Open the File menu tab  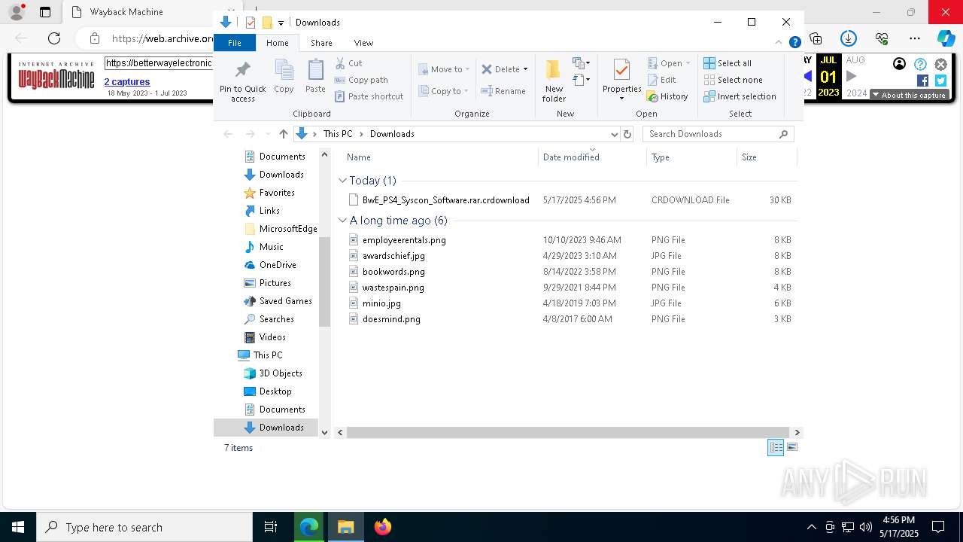tap(235, 43)
